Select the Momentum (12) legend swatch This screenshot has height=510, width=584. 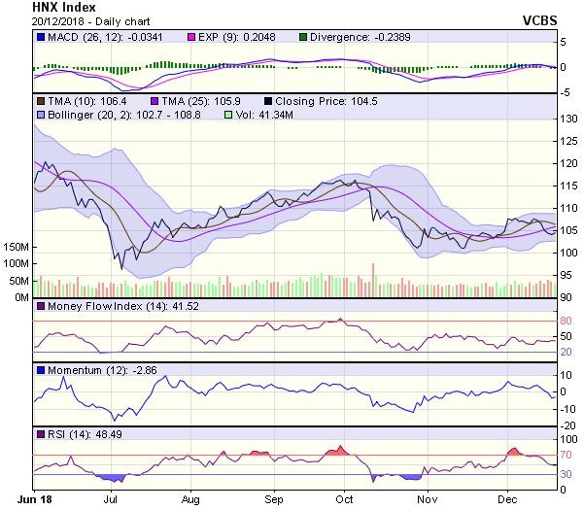40,370
